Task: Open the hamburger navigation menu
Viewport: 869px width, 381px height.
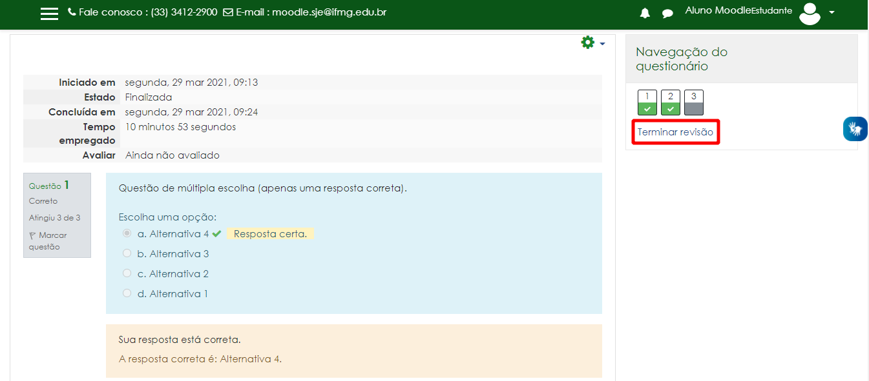Action: tap(49, 13)
